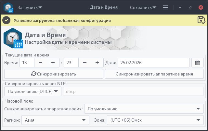This screenshot has height=131, width=208.
Task: Decrease the hours value with minus
Action: (41, 63)
